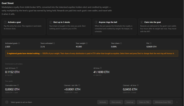The width and height of the screenshot is (184, 106).
Task: Open info icon for Claimed last 24h
Action: coord(79,85)
